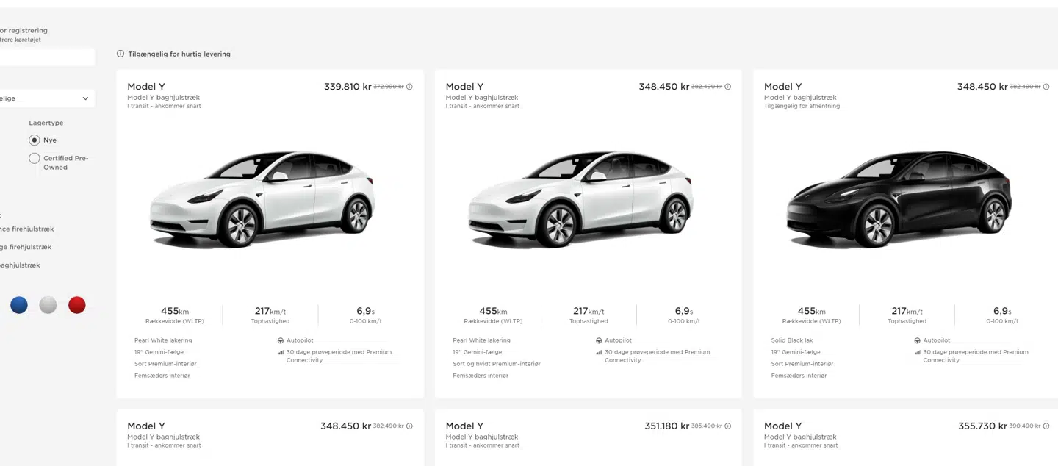This screenshot has height=466, width=1058.
Task: Click Autopilot icon on the middle white Model Y
Action: click(x=599, y=340)
